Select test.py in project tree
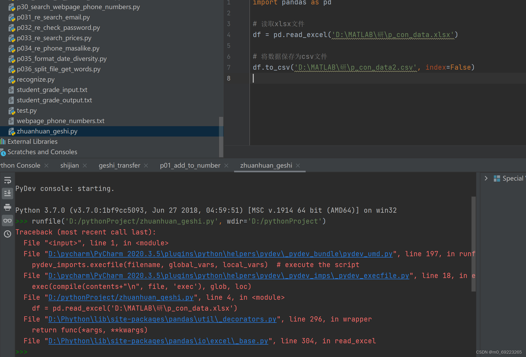Screen dimensions: 526x357 click(27, 111)
